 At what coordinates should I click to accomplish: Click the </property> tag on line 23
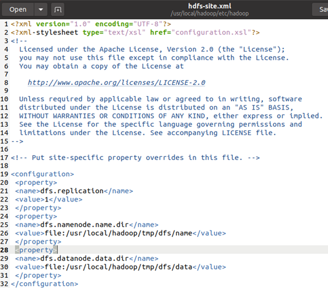click(38, 208)
